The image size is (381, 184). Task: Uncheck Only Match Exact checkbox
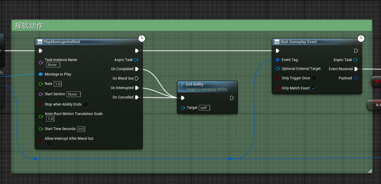click(x=314, y=88)
